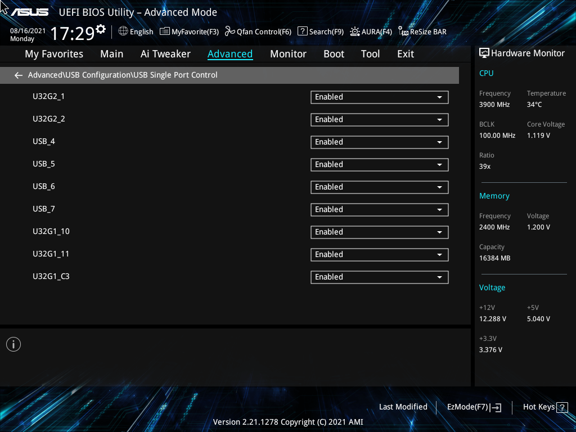
Task: Select the USB_7 port label
Action: point(44,209)
